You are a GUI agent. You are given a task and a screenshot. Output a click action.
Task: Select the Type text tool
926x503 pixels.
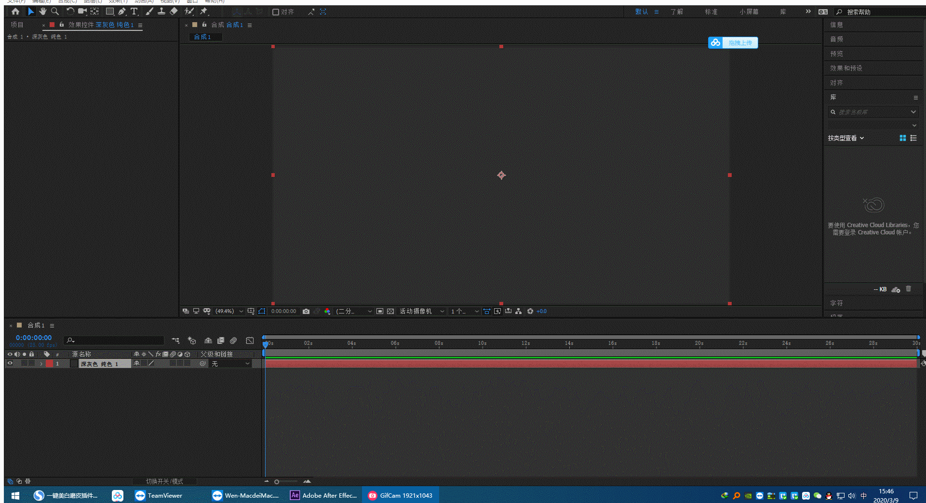click(x=134, y=12)
